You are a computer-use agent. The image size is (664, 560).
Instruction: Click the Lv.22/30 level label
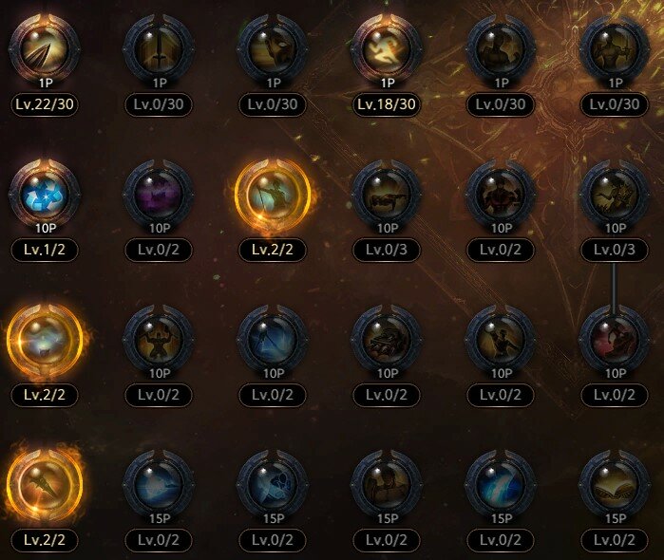pyautogui.click(x=45, y=104)
